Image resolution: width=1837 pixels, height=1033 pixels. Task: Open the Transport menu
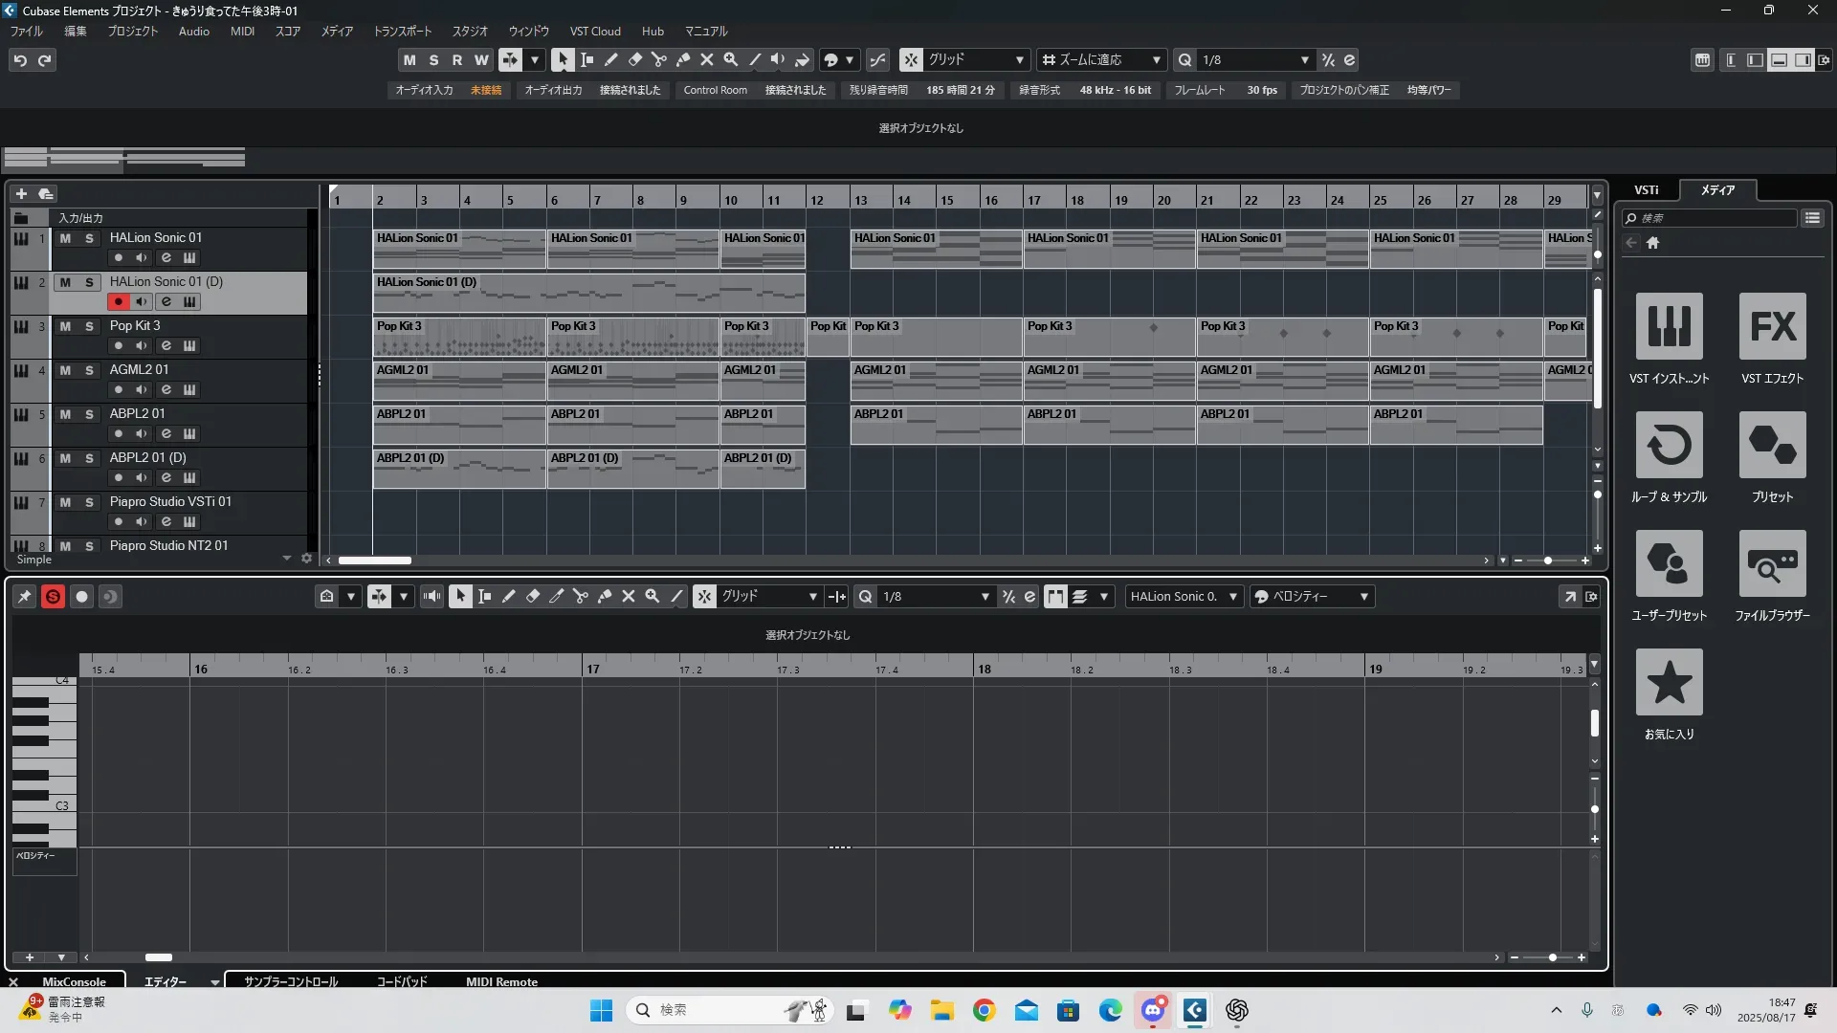coord(402,32)
